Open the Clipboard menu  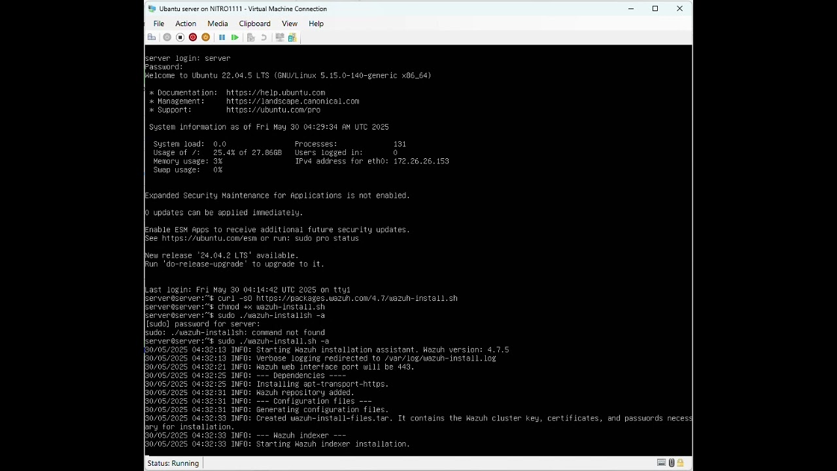(x=254, y=24)
